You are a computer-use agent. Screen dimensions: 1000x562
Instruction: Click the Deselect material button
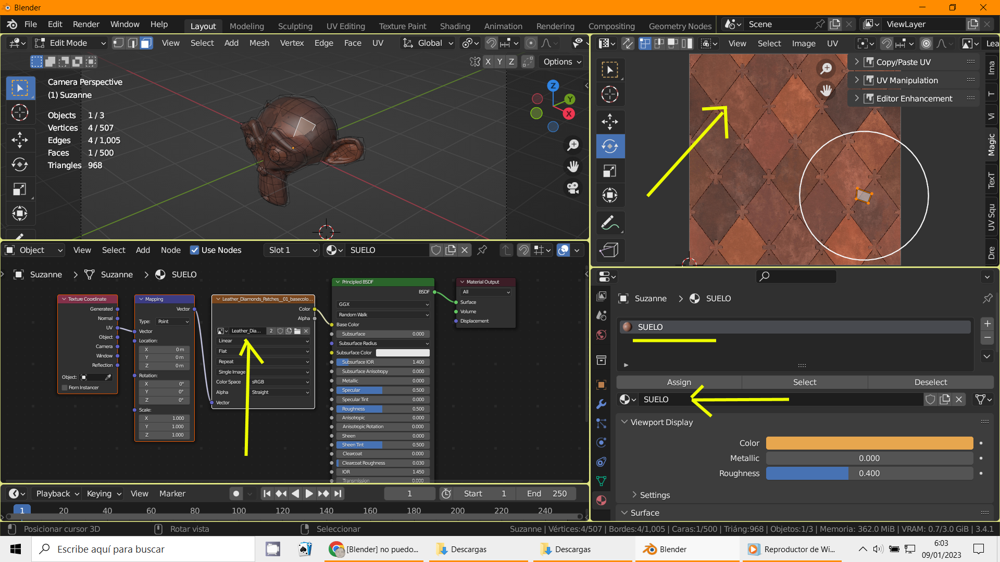pos(930,382)
